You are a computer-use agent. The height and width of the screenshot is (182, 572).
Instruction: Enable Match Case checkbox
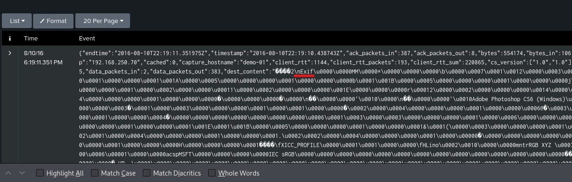(95, 173)
